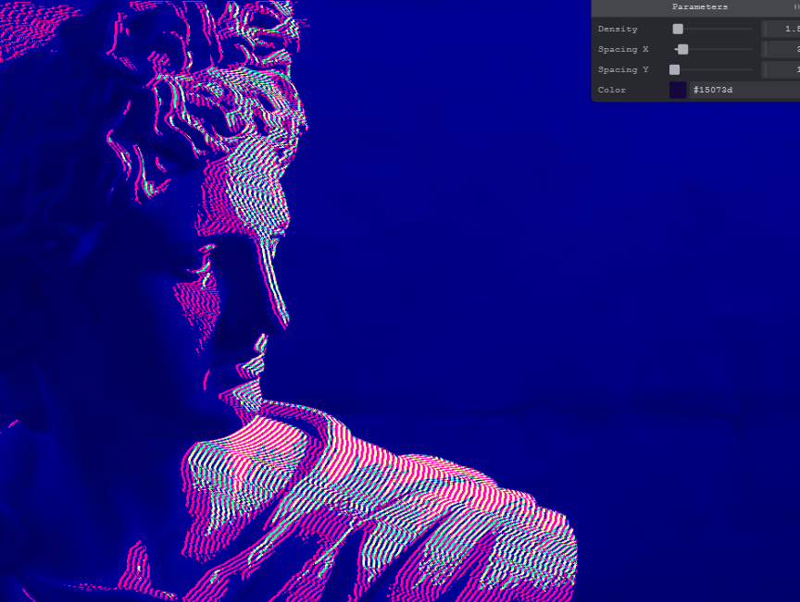
Task: Click the Color label text
Action: (x=612, y=91)
